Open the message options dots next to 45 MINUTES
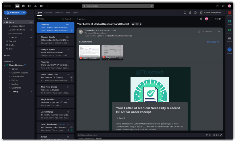The height and width of the screenshot is (142, 235). 215,32
